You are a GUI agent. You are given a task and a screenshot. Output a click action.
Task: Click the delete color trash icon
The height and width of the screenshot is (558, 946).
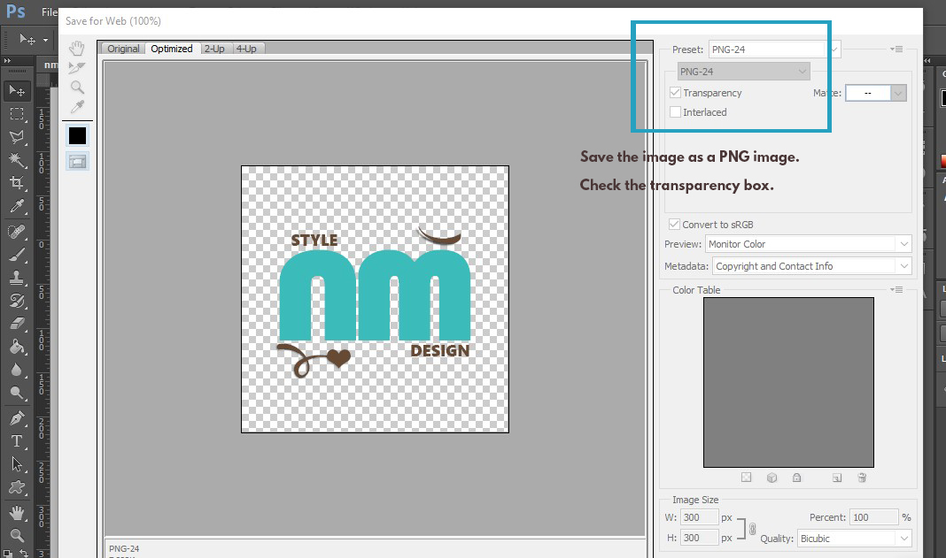click(862, 478)
